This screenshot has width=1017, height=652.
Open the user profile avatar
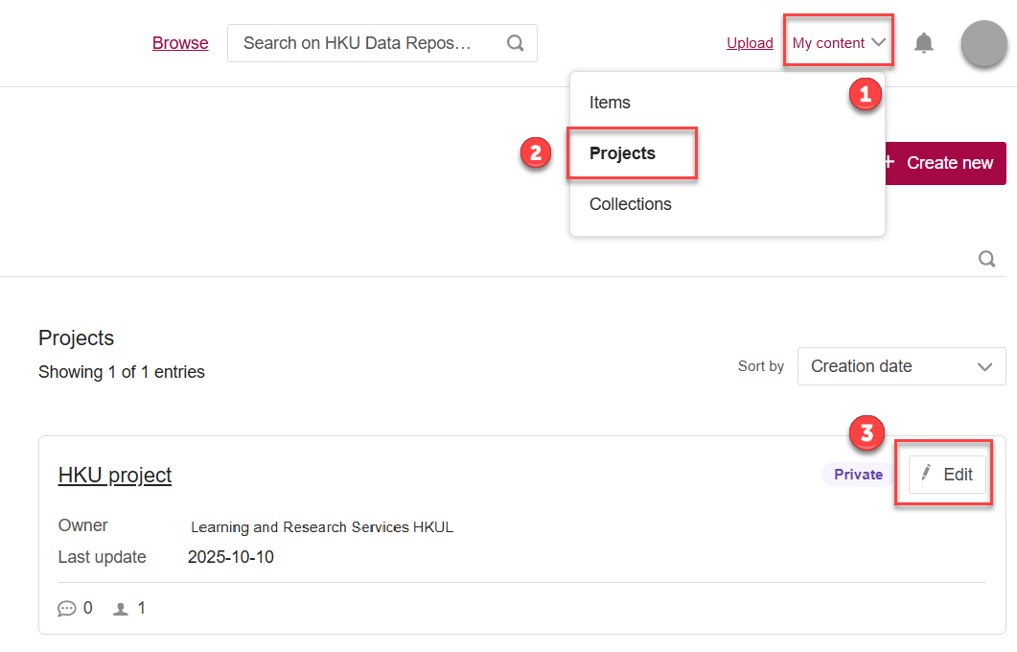coord(983,43)
